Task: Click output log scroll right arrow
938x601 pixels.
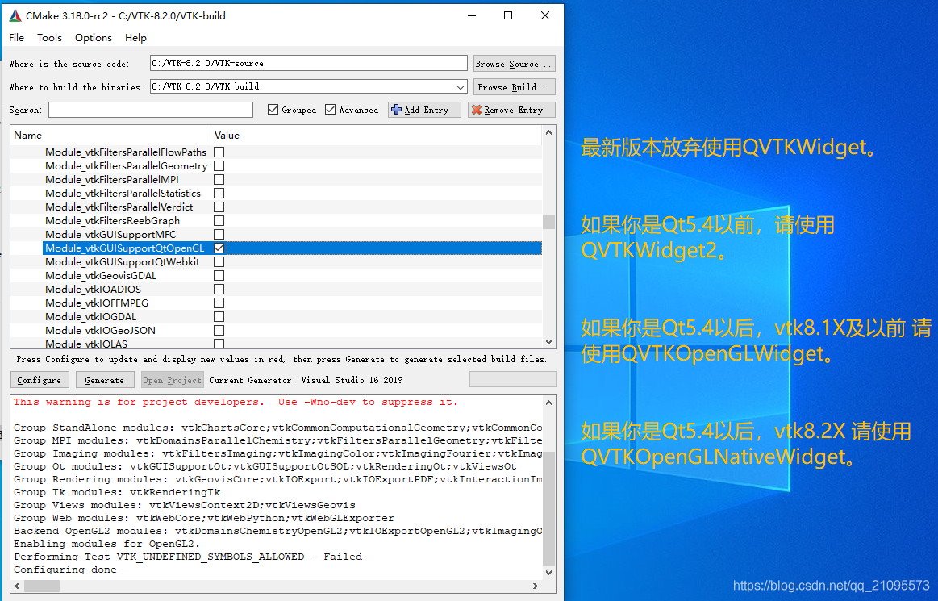Action: pos(536,586)
